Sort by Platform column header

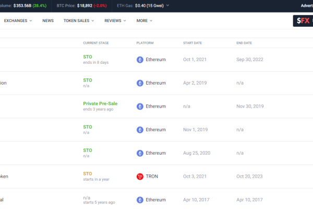tap(145, 43)
